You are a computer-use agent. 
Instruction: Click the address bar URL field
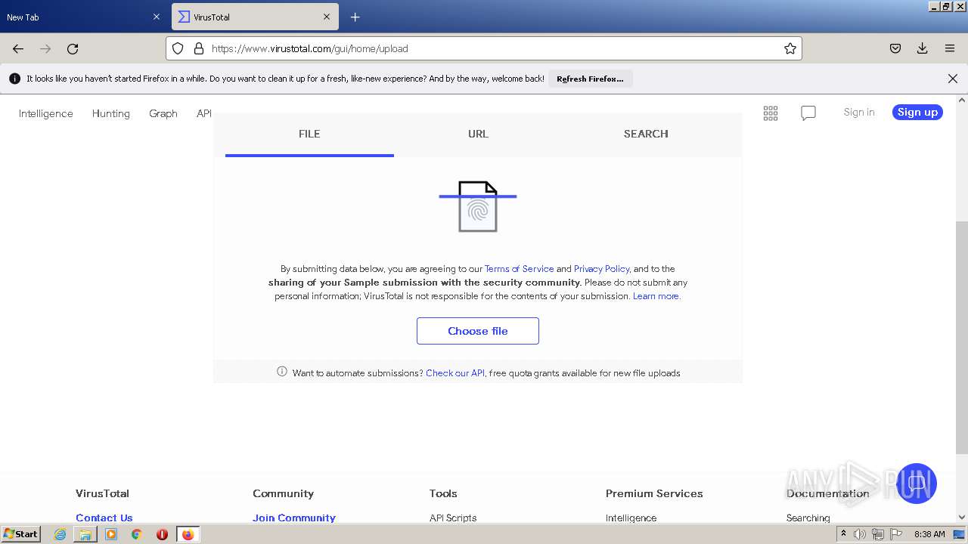coord(484,48)
